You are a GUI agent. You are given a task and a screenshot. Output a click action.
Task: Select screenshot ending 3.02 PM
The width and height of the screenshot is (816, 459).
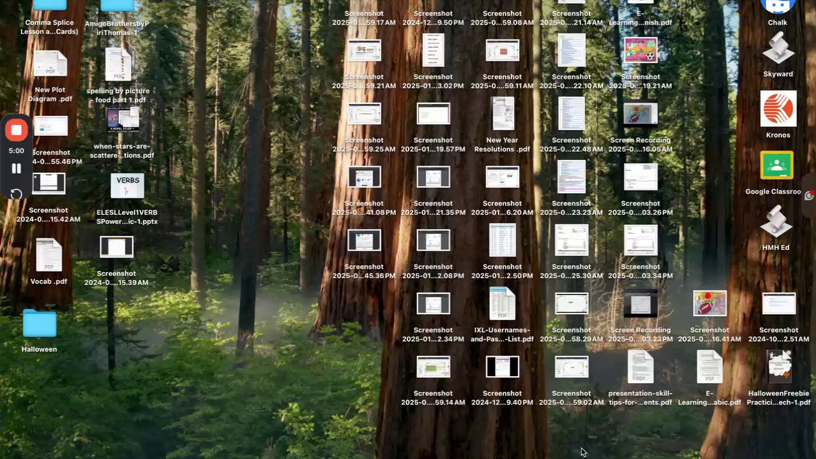pos(433,50)
